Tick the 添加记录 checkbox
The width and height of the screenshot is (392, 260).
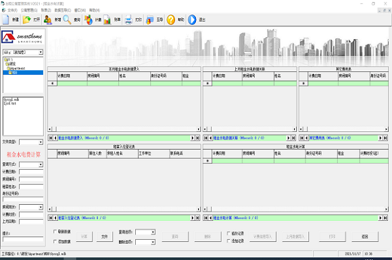[228, 241]
